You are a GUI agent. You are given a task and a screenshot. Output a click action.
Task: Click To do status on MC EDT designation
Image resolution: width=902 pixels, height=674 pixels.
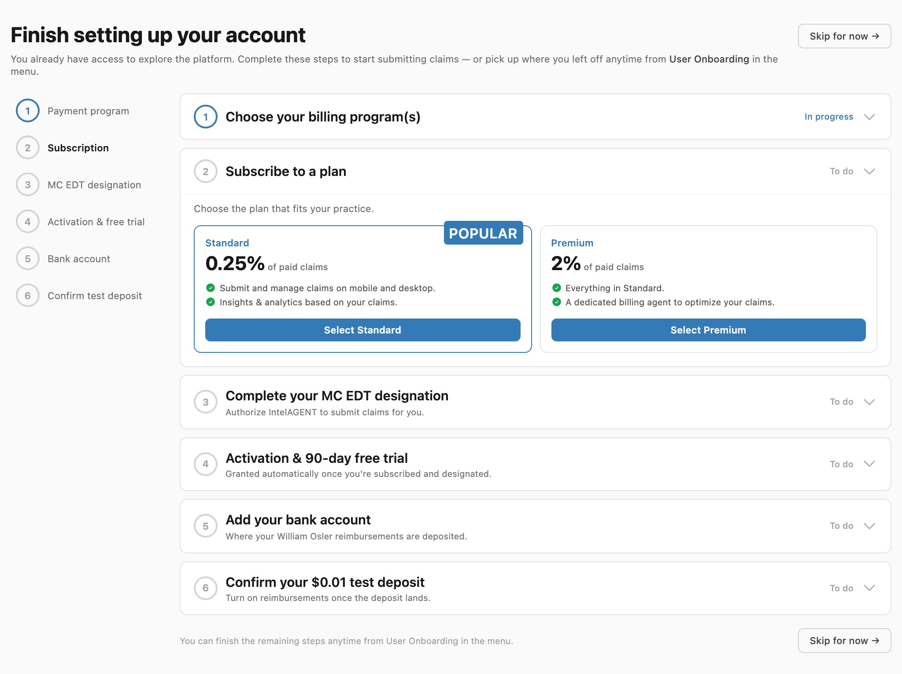841,402
